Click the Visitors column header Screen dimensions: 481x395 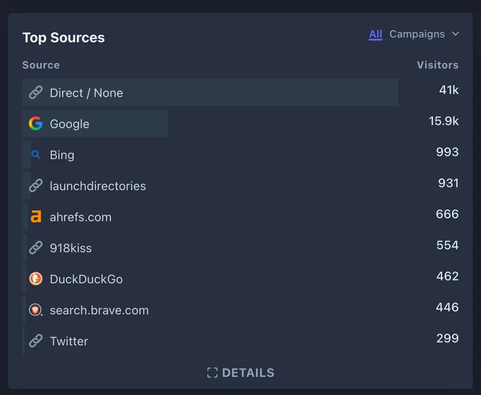point(438,65)
